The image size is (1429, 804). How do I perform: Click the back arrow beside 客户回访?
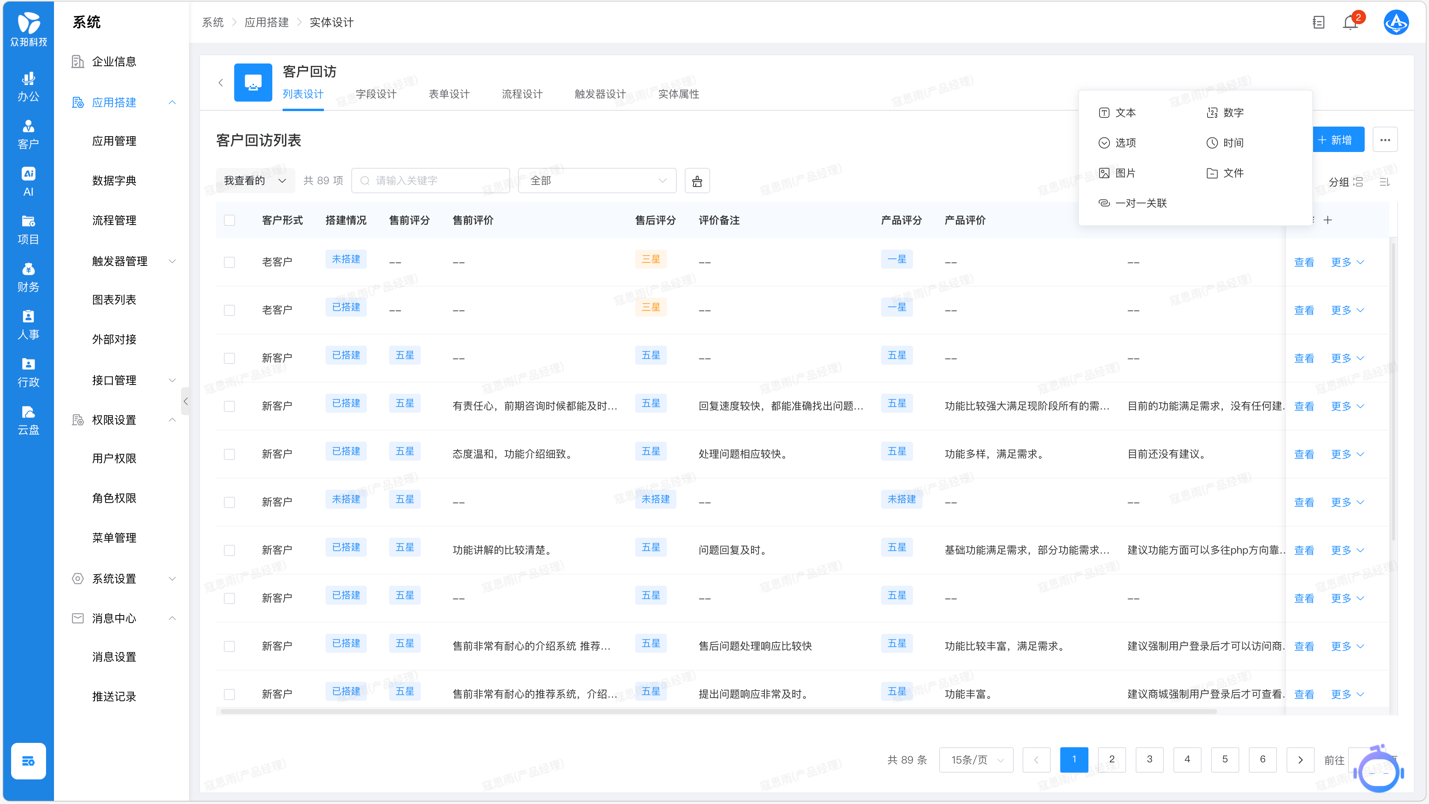click(x=221, y=83)
